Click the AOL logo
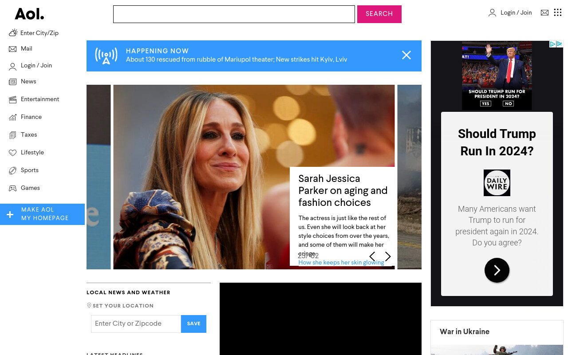The image size is (568, 355). pos(29,14)
